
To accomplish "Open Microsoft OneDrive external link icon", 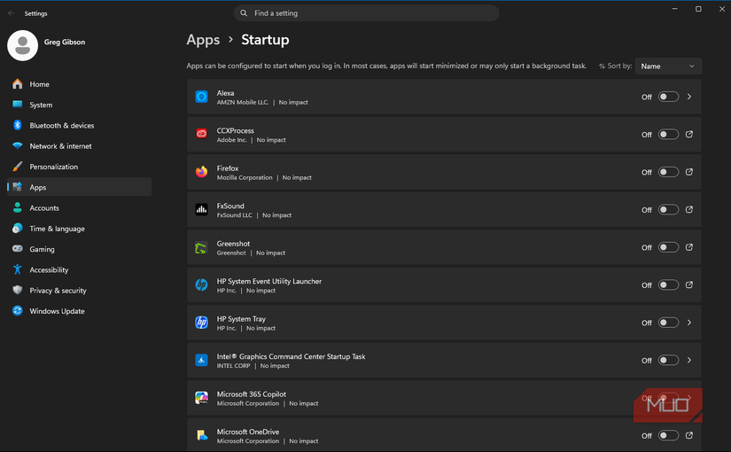I will pos(689,435).
